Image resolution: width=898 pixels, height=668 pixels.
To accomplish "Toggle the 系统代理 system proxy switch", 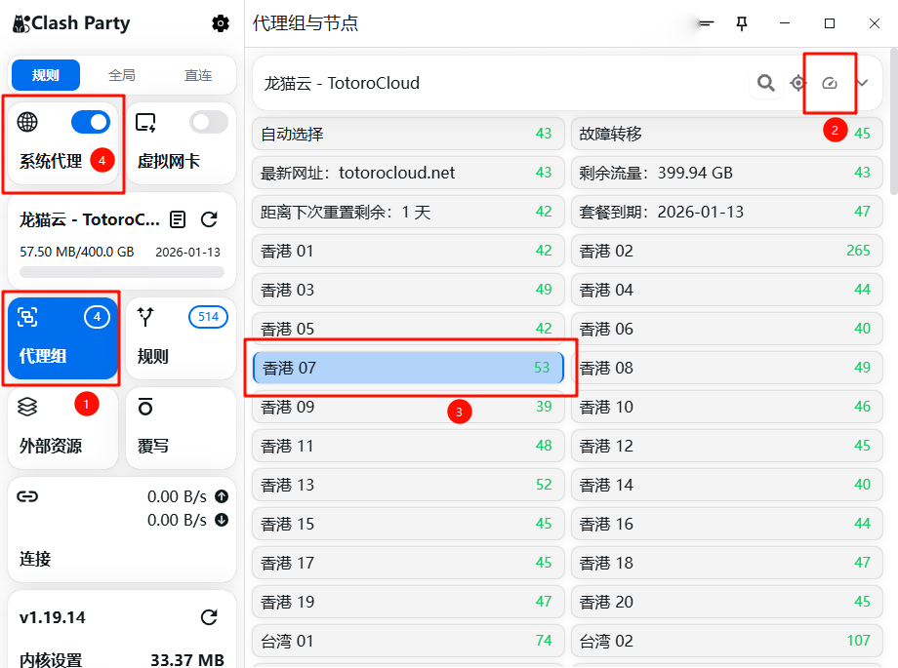I will coord(91,122).
